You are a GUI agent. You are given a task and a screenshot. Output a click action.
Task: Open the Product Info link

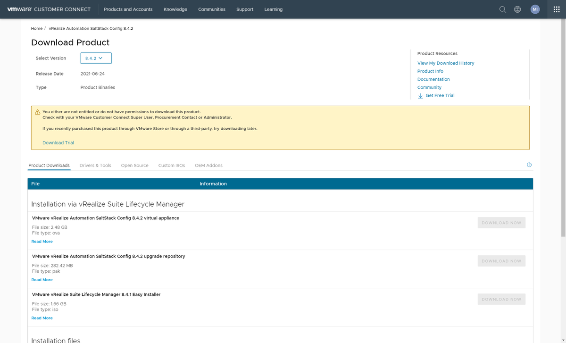(430, 71)
